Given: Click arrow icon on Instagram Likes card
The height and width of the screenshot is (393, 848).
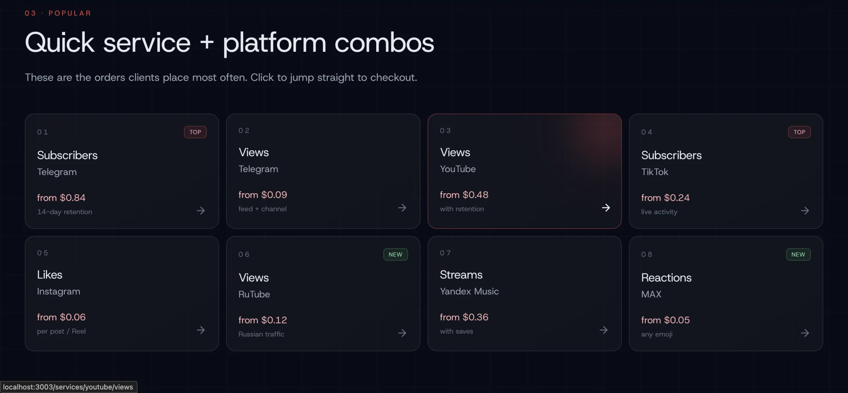Looking at the screenshot, I should click(x=201, y=330).
